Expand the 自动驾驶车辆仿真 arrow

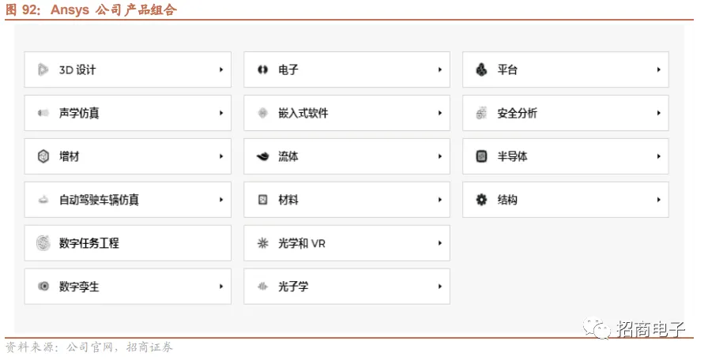click(x=221, y=201)
